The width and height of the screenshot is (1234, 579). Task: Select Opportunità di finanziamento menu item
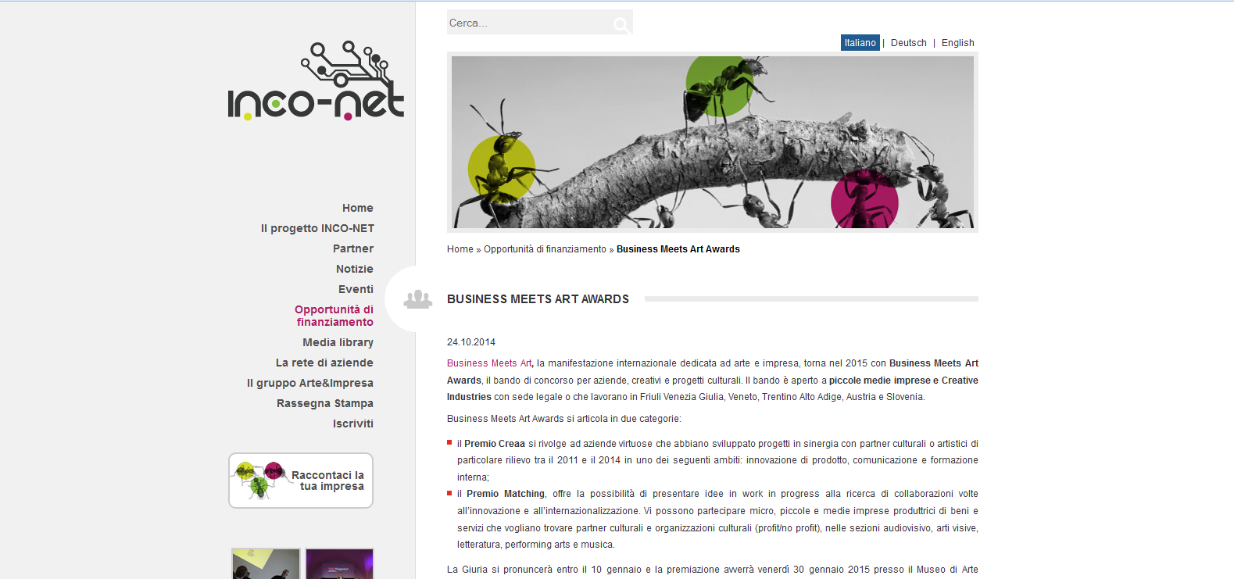(x=334, y=316)
